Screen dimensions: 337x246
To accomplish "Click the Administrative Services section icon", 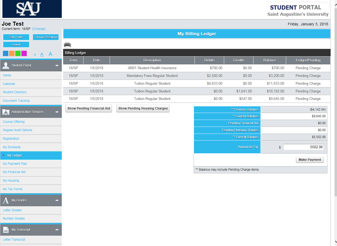I will coord(6,112).
